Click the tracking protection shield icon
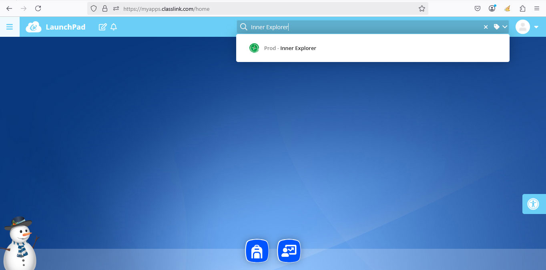This screenshot has height=270, width=546. coord(94,8)
